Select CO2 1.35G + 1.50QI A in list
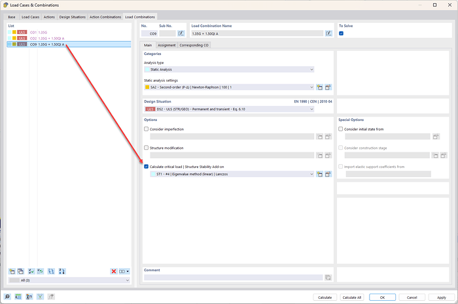Viewport: 458px width, 304px height. tap(69, 38)
